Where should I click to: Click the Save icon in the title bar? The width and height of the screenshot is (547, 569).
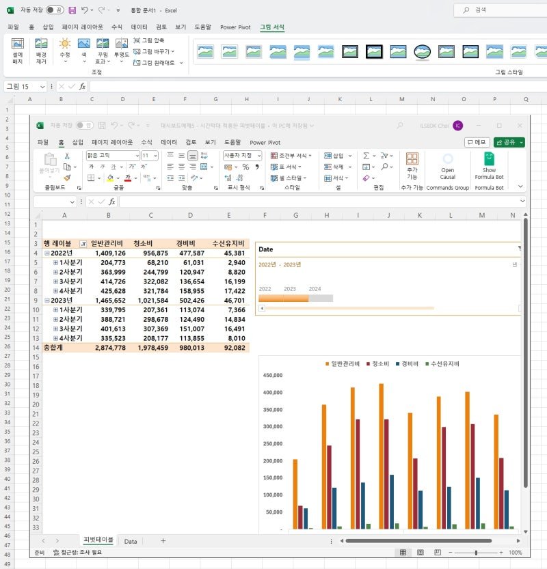click(72, 10)
